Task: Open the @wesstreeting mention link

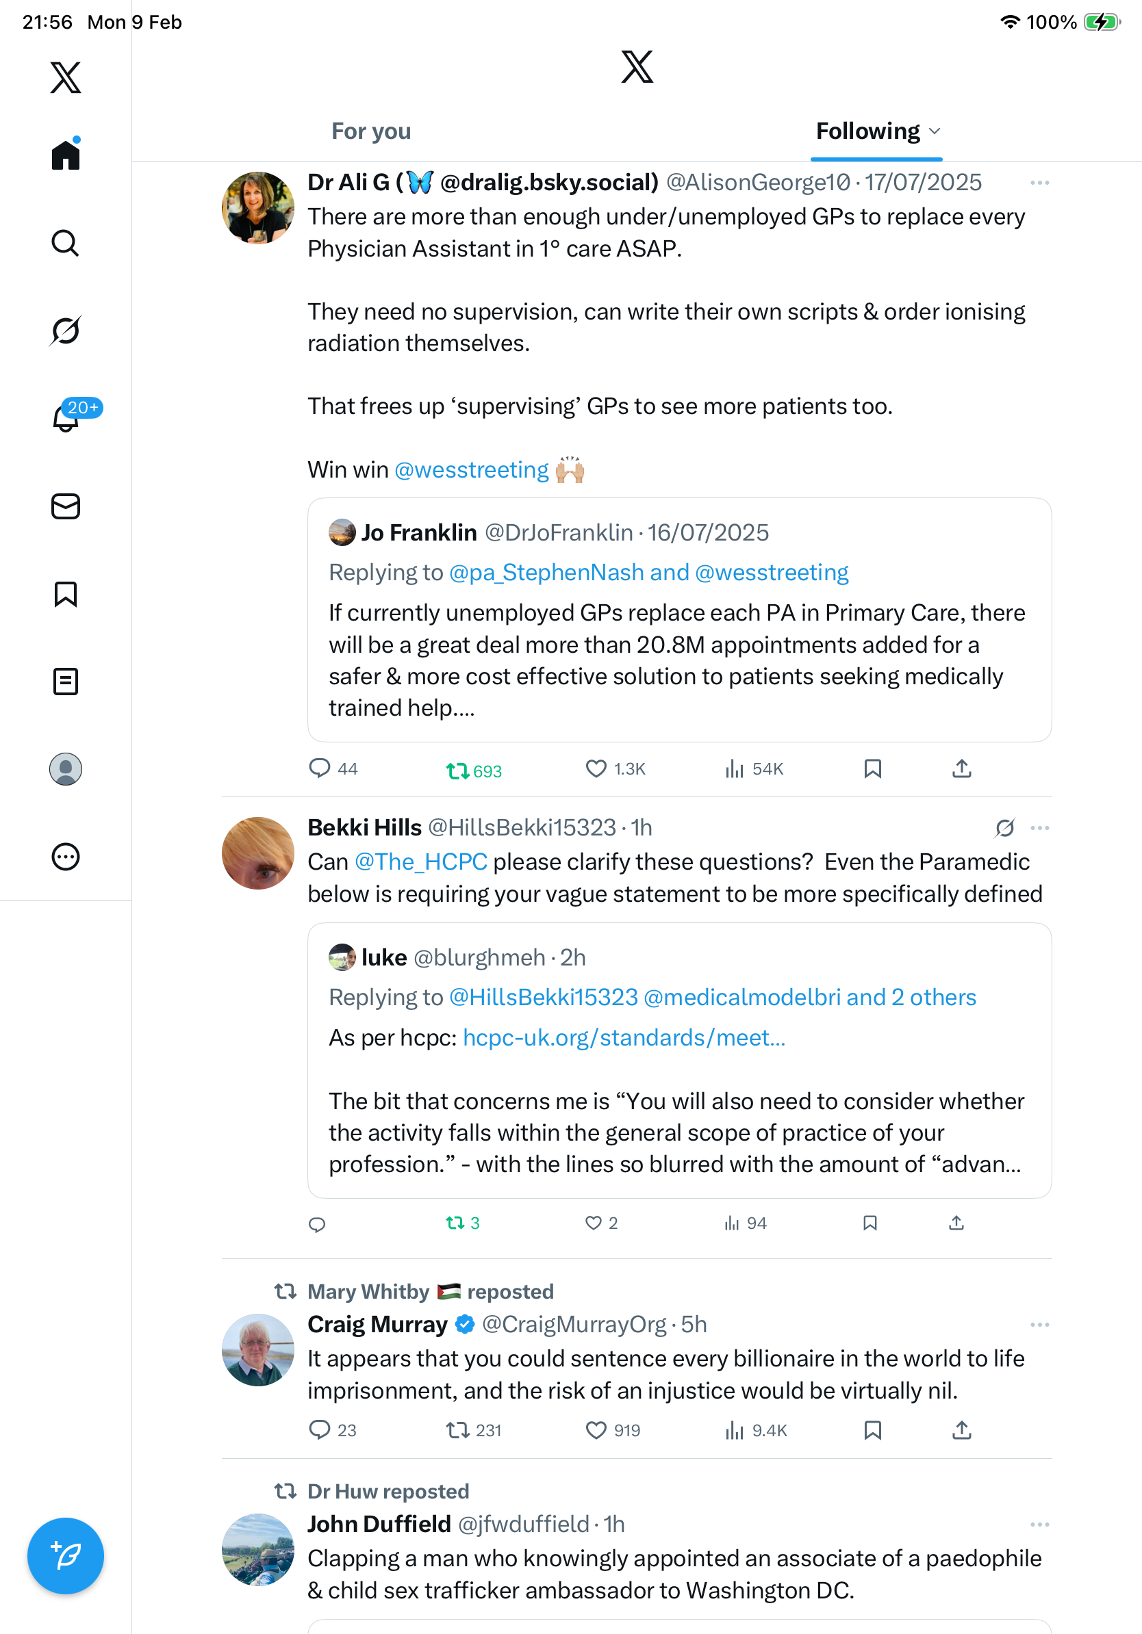Action: click(x=471, y=470)
